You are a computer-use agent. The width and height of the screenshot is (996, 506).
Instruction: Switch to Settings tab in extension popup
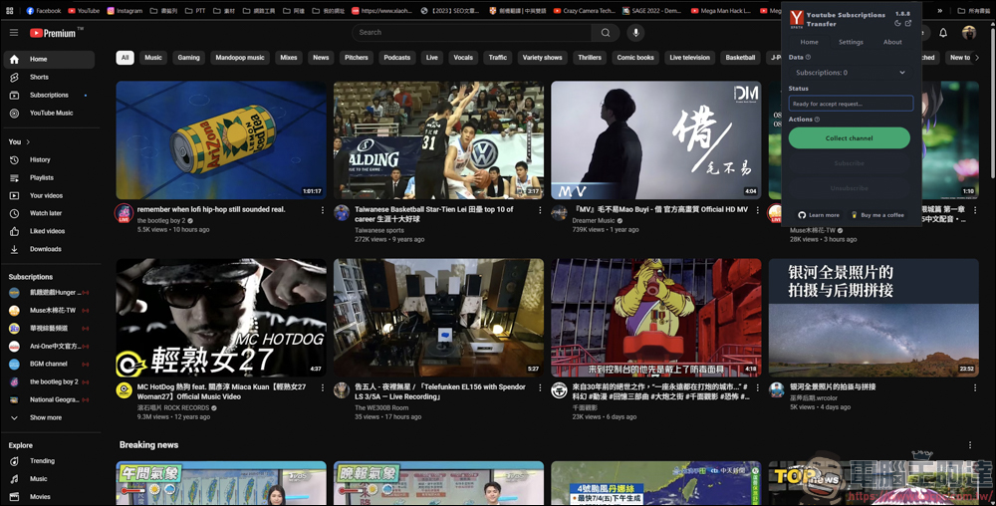click(851, 42)
